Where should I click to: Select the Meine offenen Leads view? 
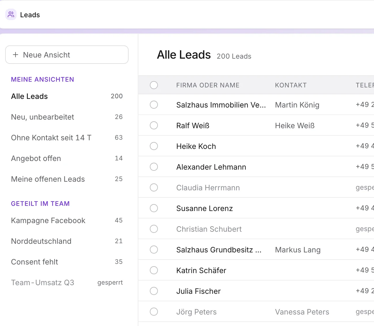point(67,179)
